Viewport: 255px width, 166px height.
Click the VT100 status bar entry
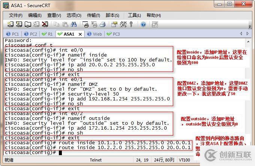pyautogui.click(x=184, y=160)
